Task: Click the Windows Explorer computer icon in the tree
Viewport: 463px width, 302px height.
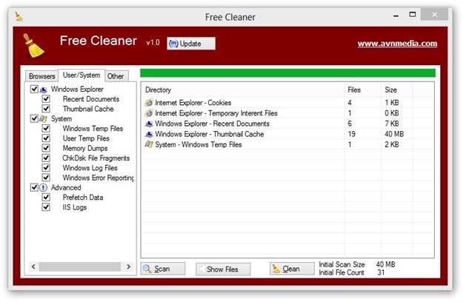Action: (44, 89)
